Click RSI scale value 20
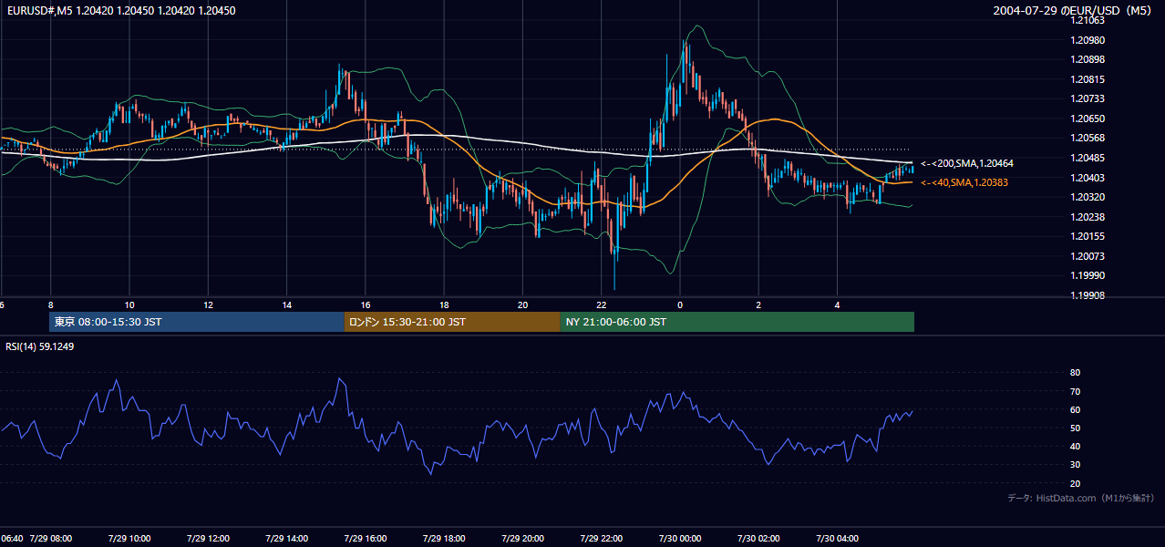Screen dimensions: 1165x547 [x=1075, y=483]
